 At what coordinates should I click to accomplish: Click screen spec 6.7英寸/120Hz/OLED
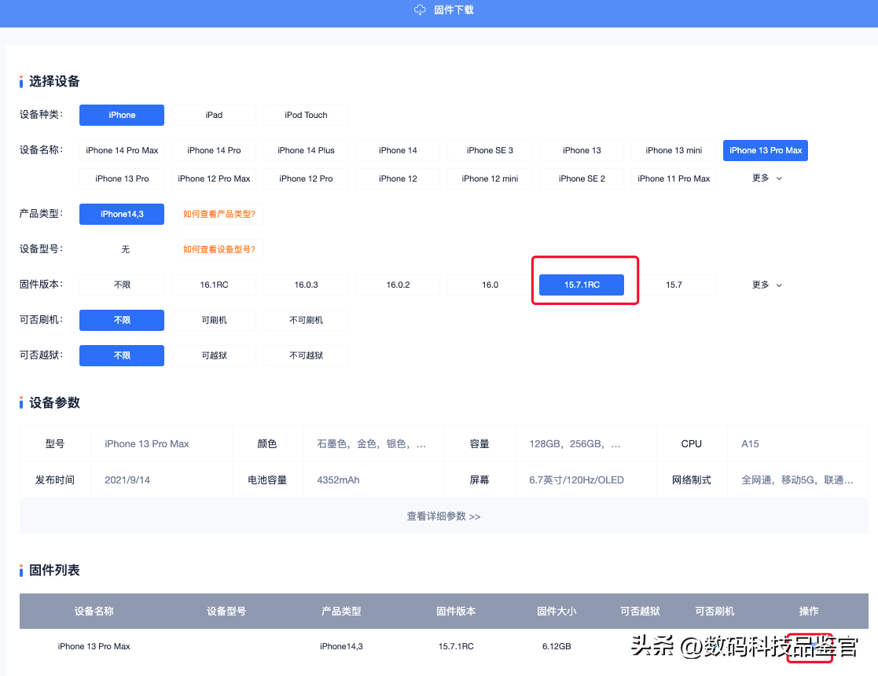(576, 480)
